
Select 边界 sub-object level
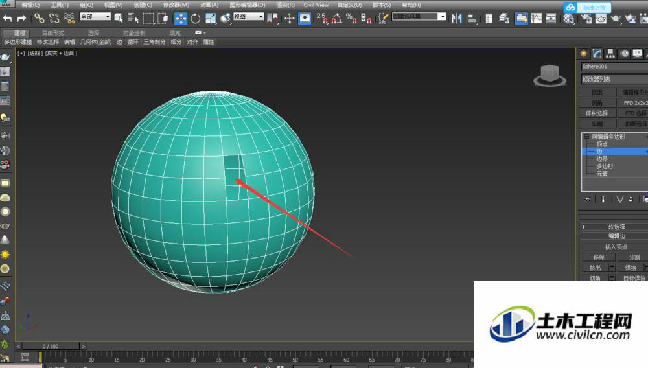(x=602, y=159)
